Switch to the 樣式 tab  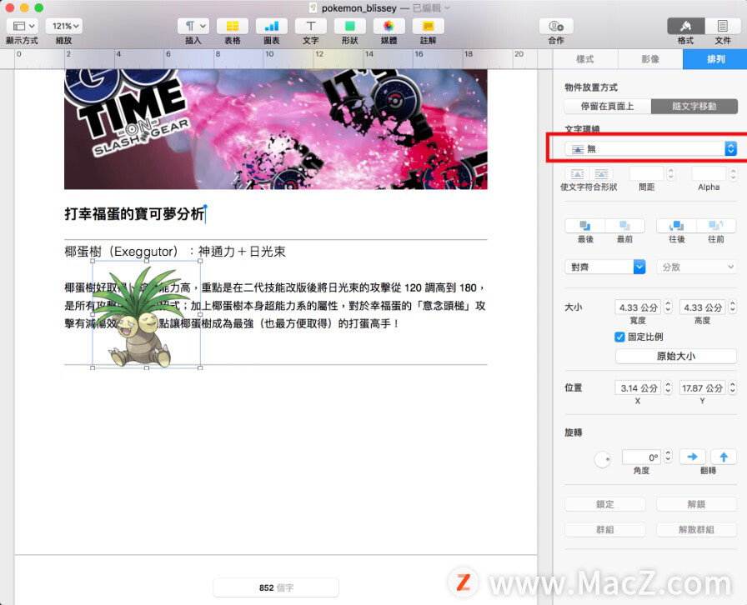pos(585,59)
